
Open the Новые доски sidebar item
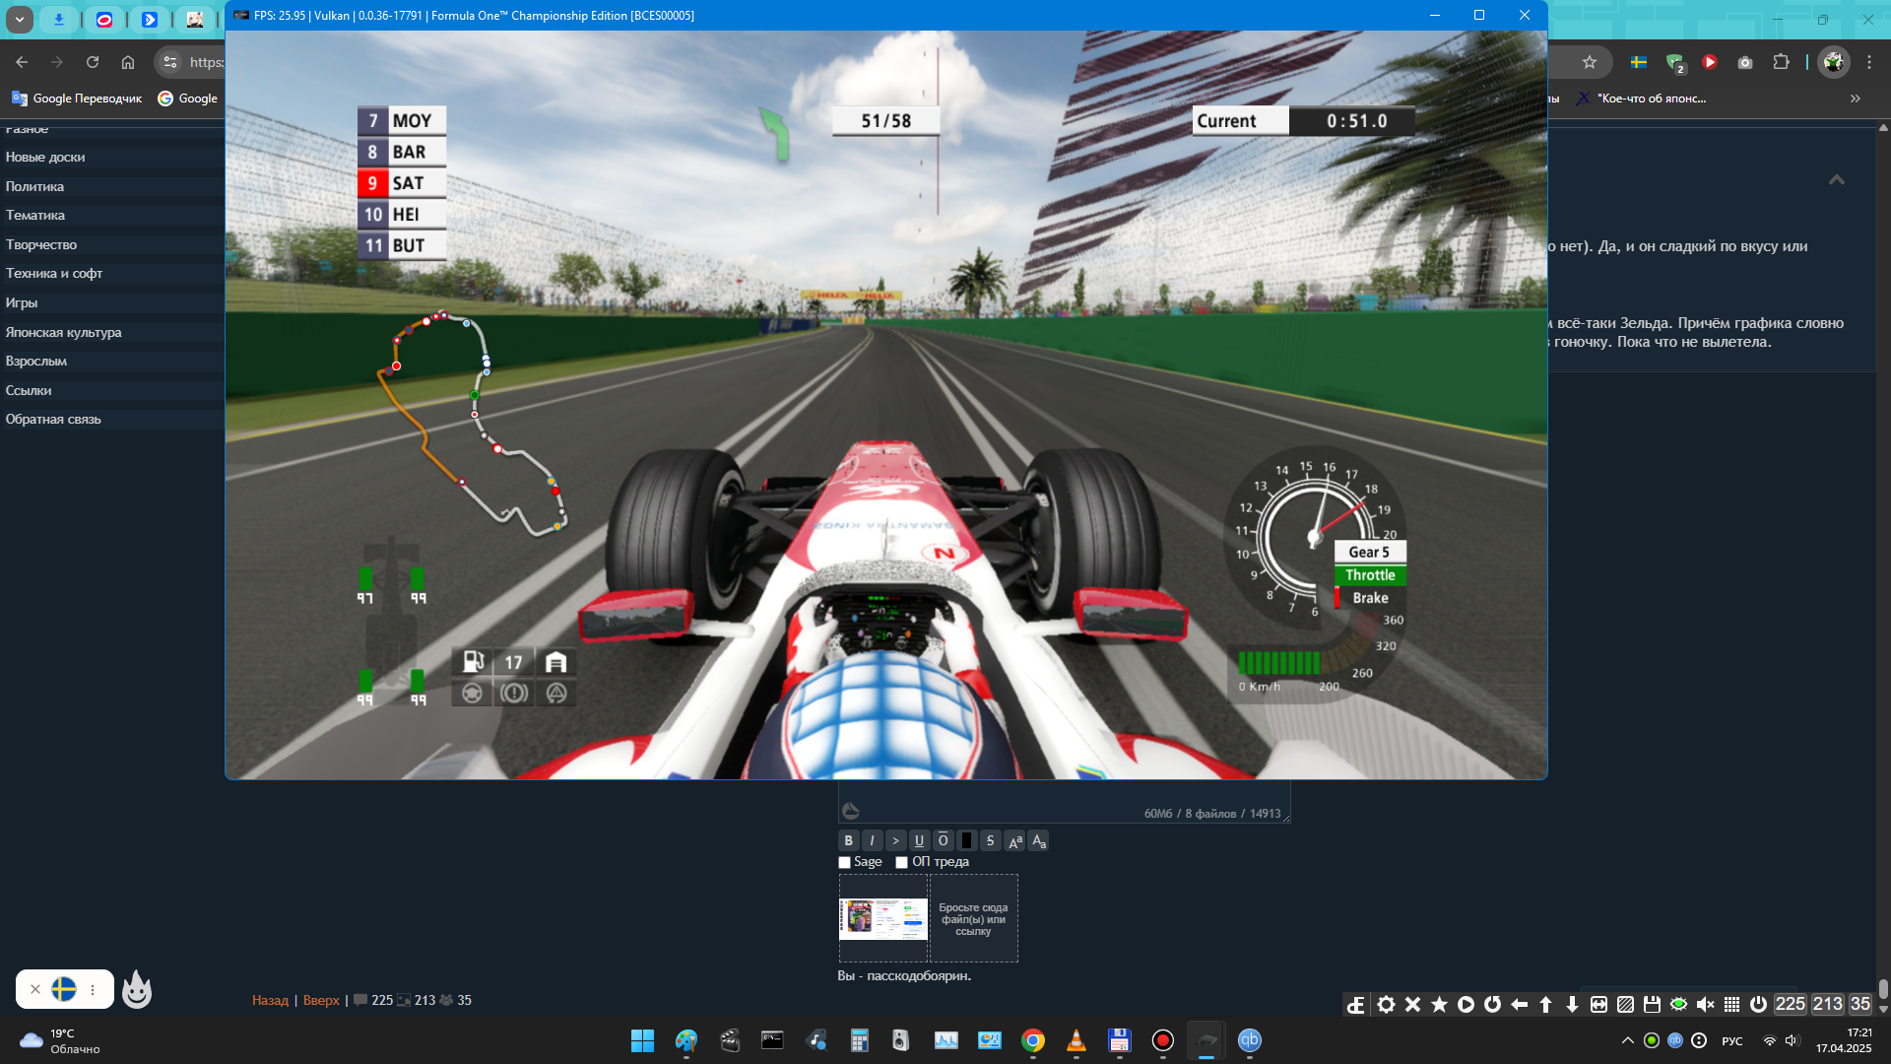(x=45, y=157)
